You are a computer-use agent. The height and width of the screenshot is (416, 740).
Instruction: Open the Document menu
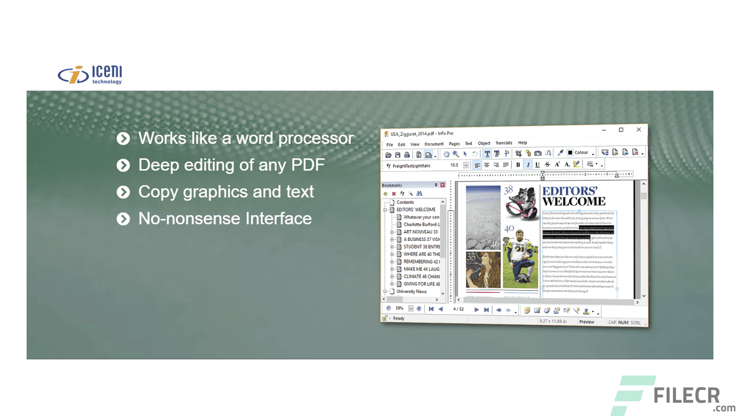[x=434, y=143]
